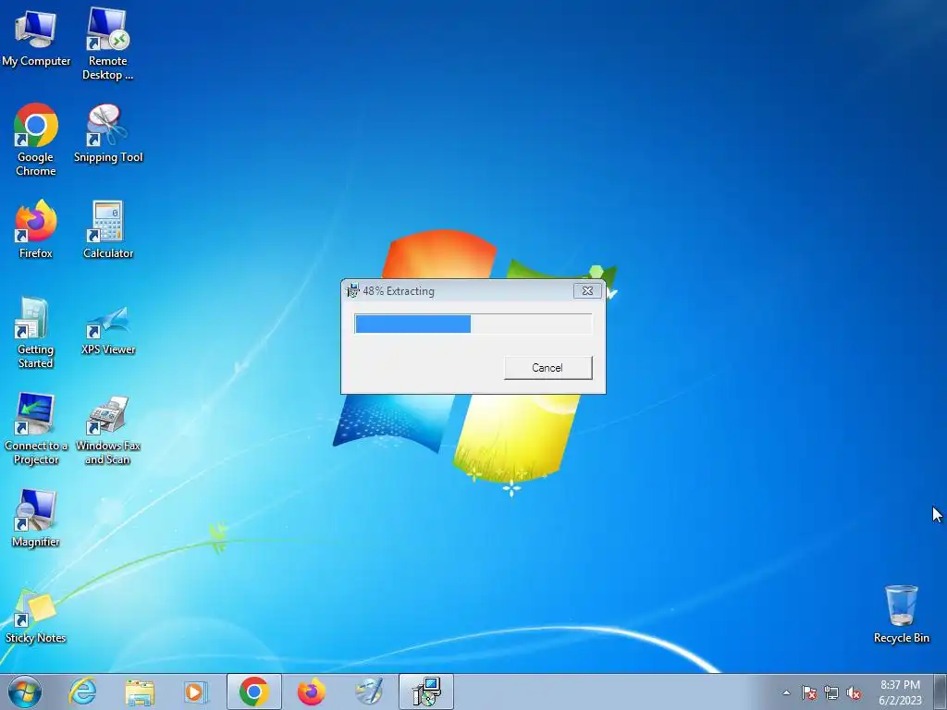
Task: Click the 48% Extracting title text
Action: pyautogui.click(x=399, y=291)
